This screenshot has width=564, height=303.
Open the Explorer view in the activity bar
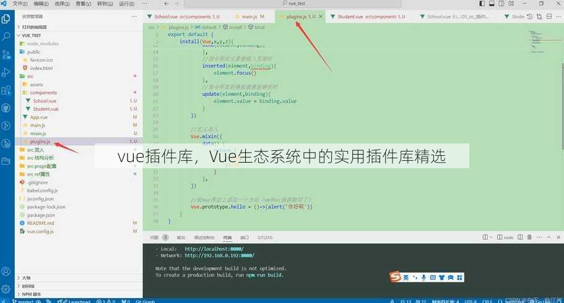[6, 19]
